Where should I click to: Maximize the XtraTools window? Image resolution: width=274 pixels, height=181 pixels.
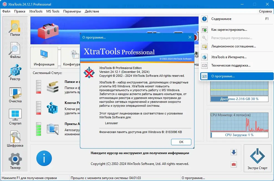[x=255, y=4]
